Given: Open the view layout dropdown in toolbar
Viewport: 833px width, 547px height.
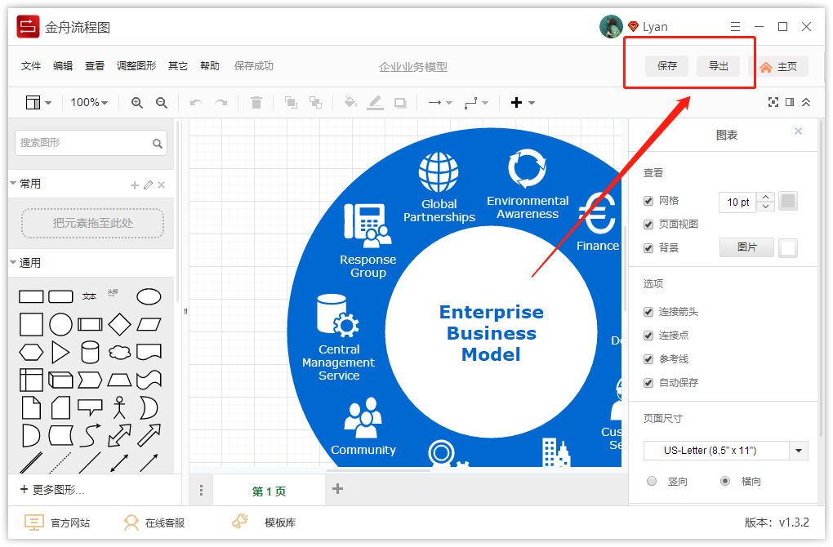Looking at the screenshot, I should pos(38,103).
